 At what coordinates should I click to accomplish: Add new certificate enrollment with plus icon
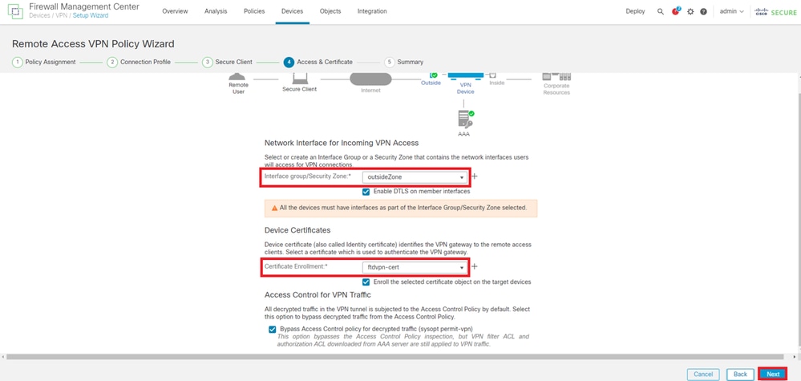(474, 266)
